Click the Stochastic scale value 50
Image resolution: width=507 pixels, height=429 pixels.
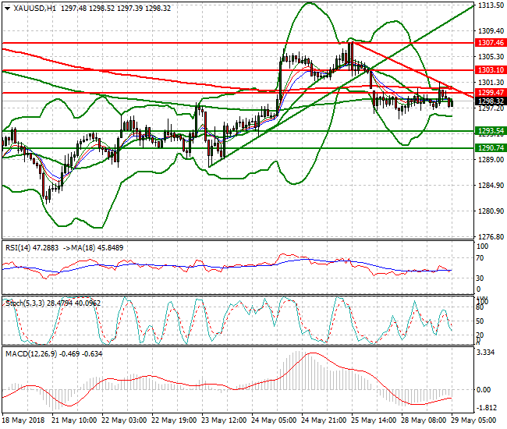point(480,321)
